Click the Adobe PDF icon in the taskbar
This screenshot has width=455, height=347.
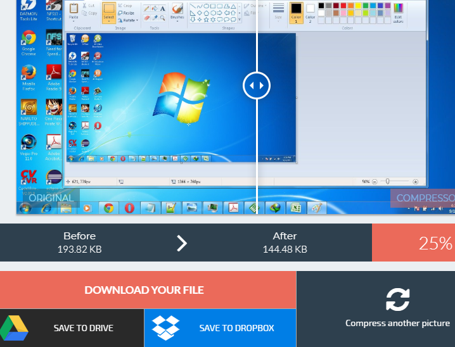tap(233, 208)
